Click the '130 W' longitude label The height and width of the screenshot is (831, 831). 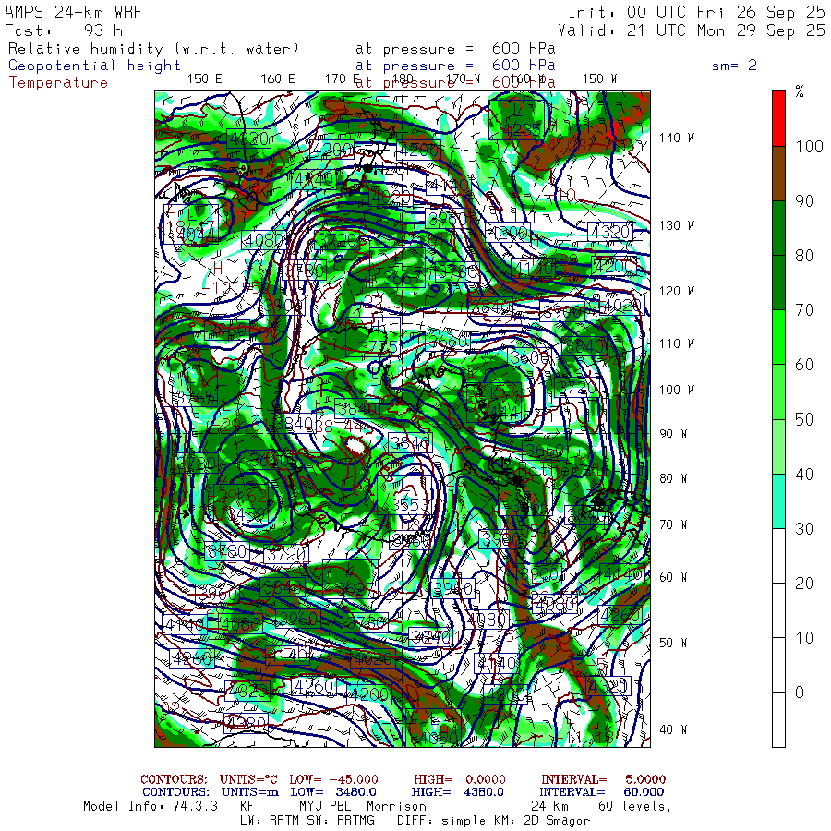(x=676, y=226)
